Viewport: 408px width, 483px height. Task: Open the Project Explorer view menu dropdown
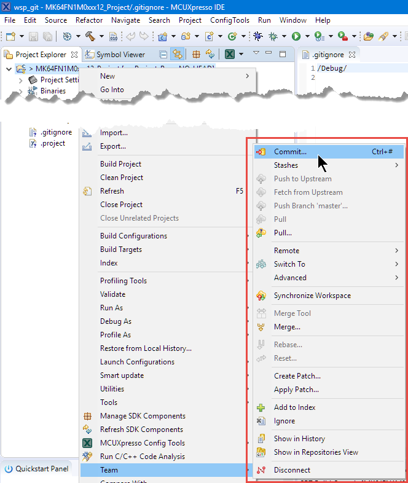256,53
